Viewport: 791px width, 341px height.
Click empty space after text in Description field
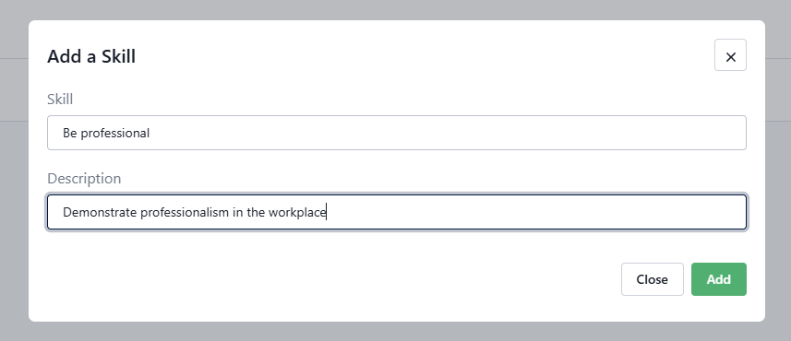tap(534, 212)
